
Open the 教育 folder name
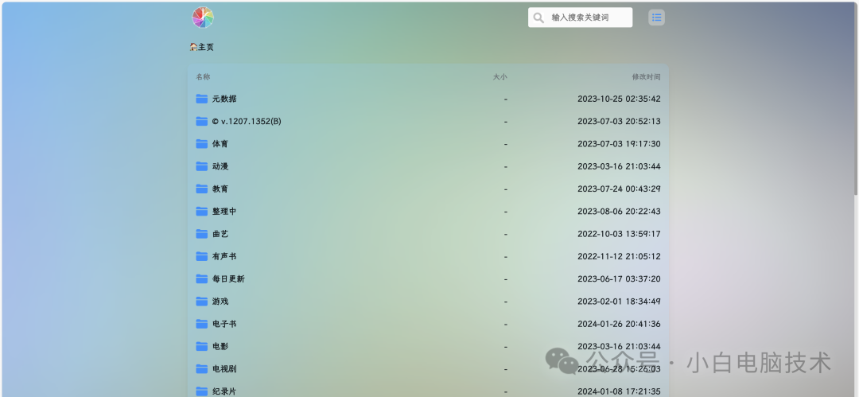[220, 189]
